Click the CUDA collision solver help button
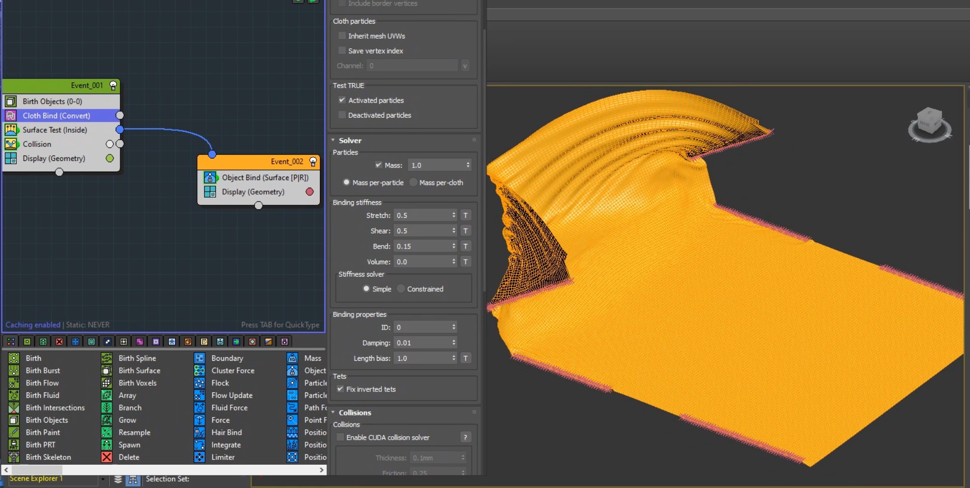The height and width of the screenshot is (488, 970). click(465, 438)
